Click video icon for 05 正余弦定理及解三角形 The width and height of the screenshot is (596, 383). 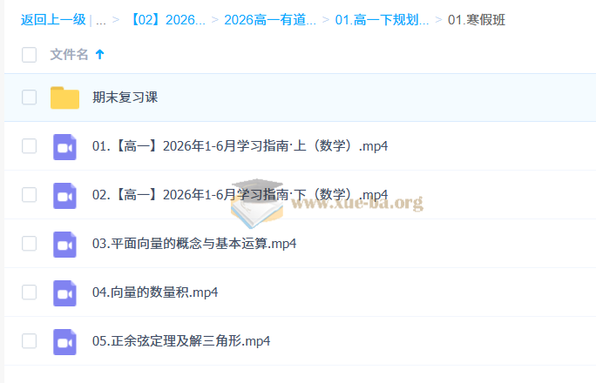(64, 341)
